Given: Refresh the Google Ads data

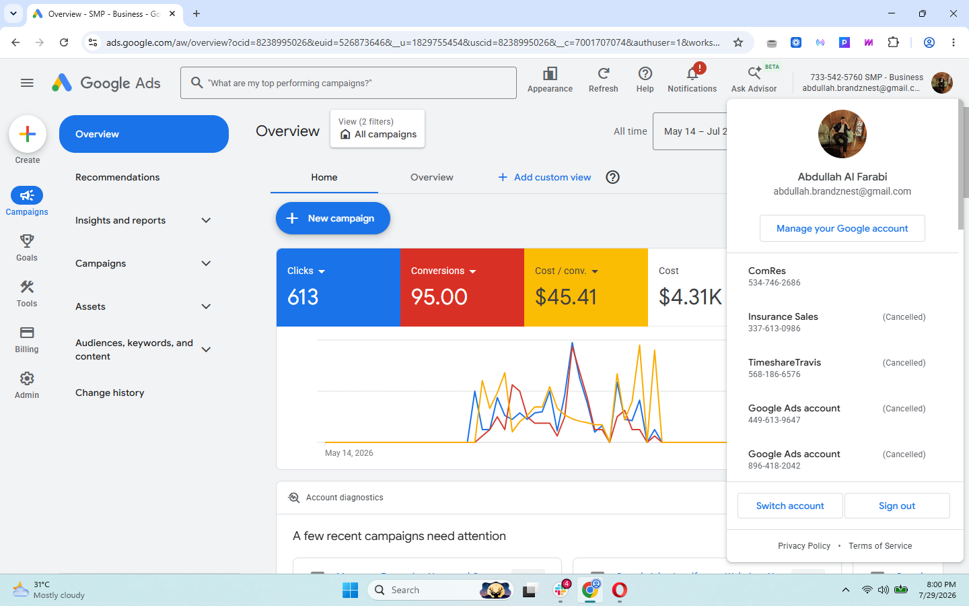Looking at the screenshot, I should [x=604, y=74].
